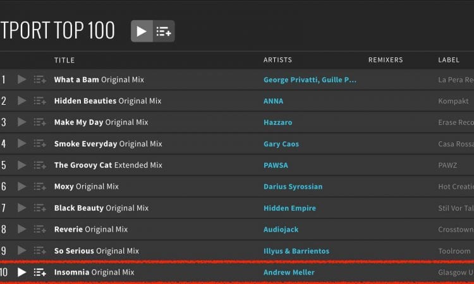Image resolution: width=474 pixels, height=284 pixels.
Task: Open artist page for ANNA
Action: click(x=273, y=101)
